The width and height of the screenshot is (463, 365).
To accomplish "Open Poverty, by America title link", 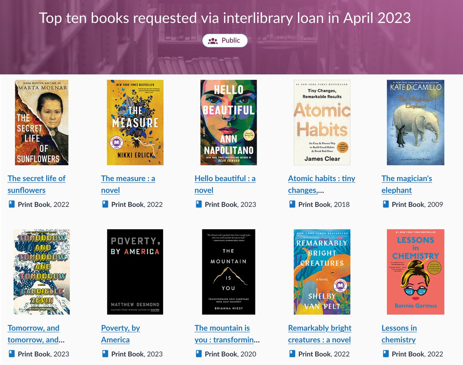I will [x=120, y=334].
